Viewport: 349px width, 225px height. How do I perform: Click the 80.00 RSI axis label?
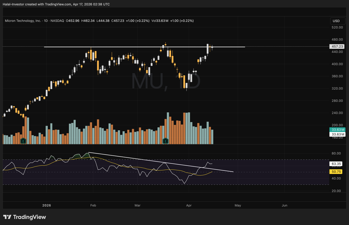pyautogui.click(x=336, y=153)
